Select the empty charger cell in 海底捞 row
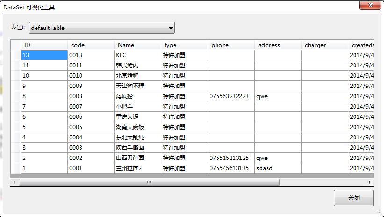Screen dimensions: 384x217 [x=325, y=96]
